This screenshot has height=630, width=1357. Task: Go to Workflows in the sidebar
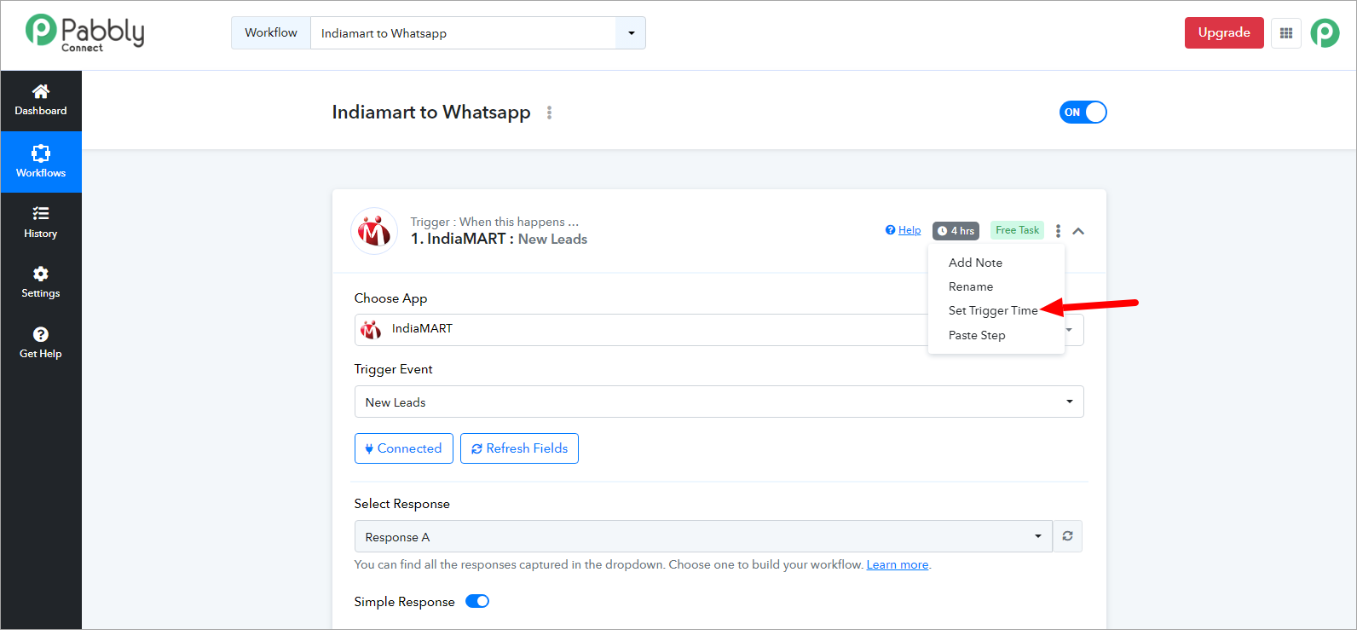(41, 162)
